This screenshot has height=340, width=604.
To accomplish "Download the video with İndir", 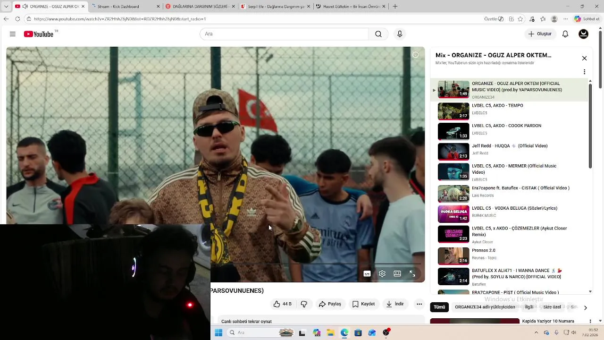I will pyautogui.click(x=395, y=304).
